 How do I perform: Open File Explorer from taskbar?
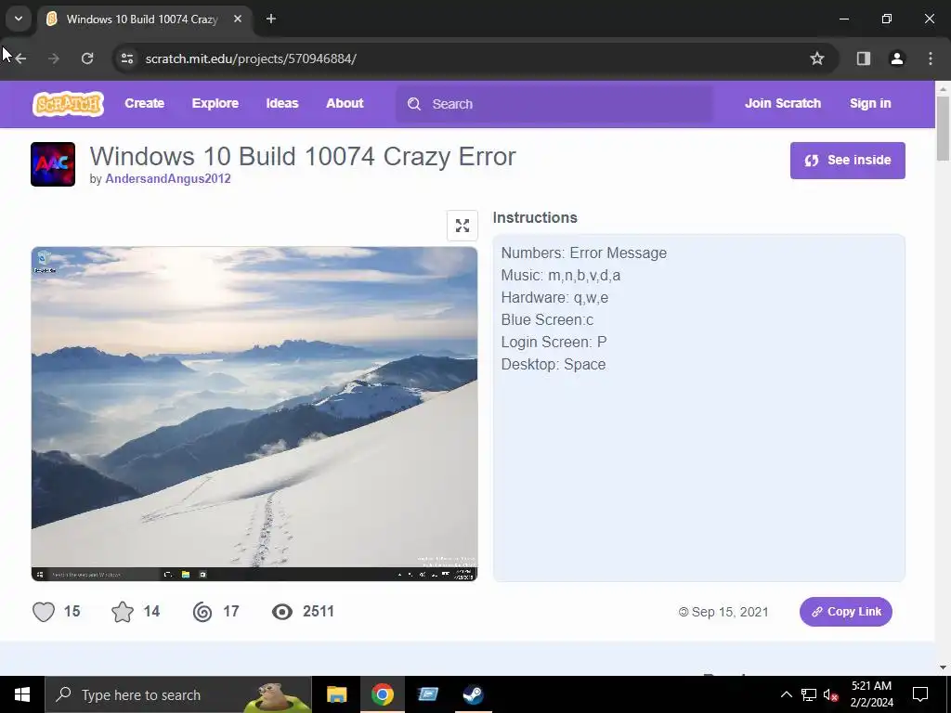(336, 694)
